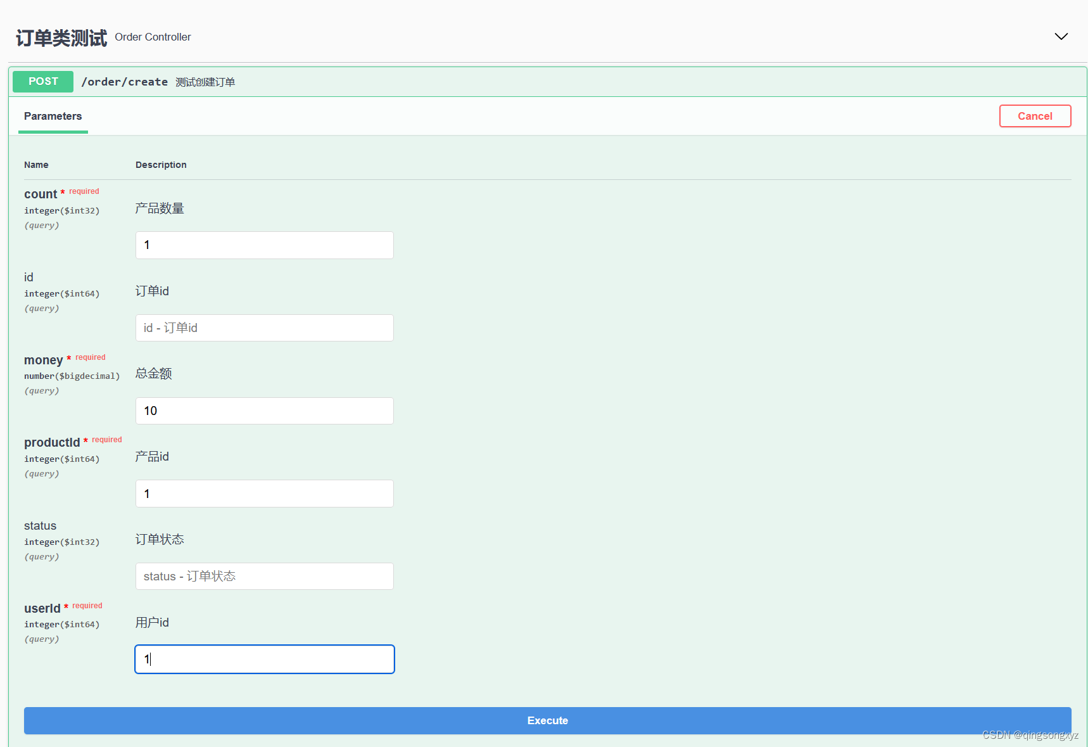
Task: Click the userId parameter name
Action: pos(42,608)
